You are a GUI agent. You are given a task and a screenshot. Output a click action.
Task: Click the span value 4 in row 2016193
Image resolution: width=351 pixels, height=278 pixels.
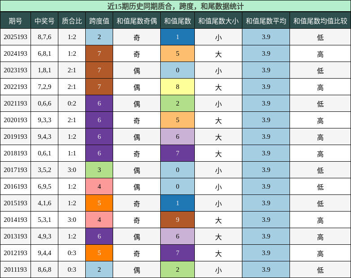tap(99, 186)
